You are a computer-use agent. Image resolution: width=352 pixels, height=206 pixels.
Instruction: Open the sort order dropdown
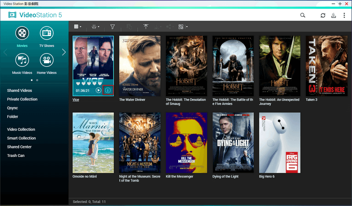95,27
